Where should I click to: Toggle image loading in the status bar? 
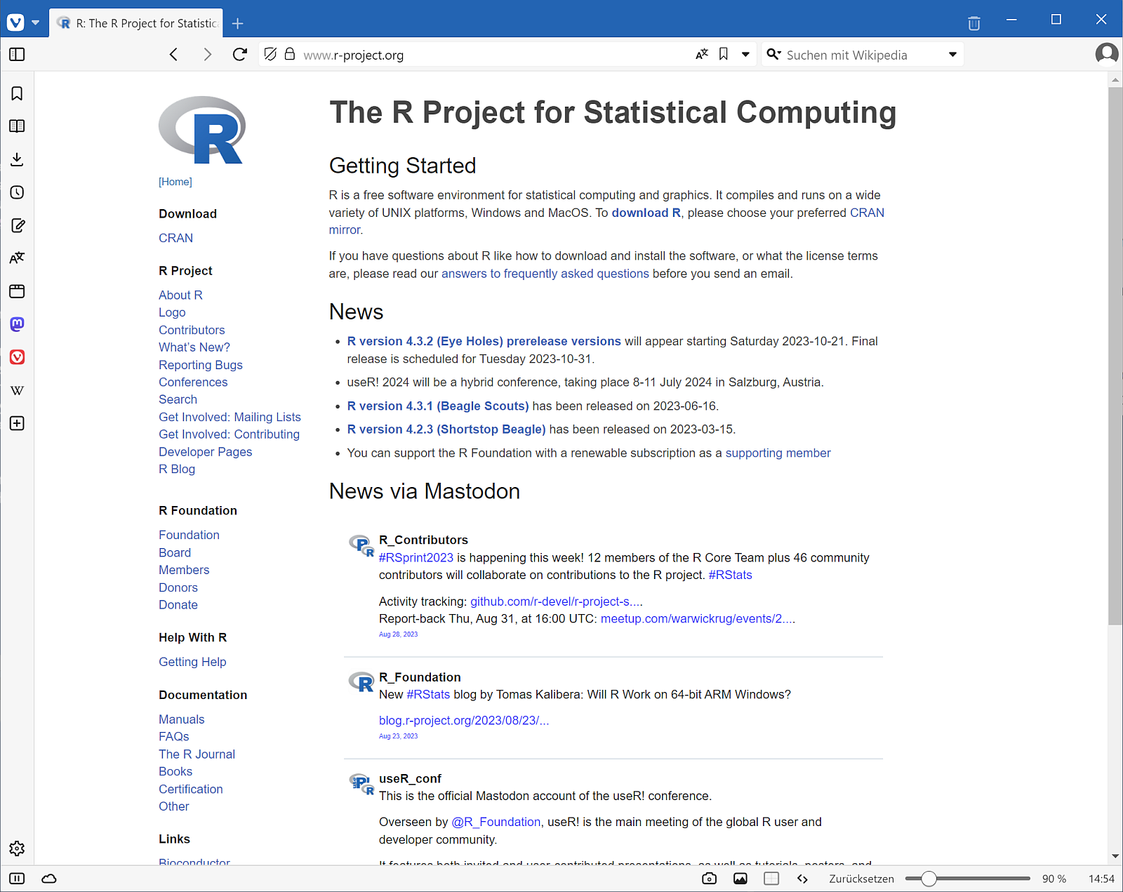(740, 879)
